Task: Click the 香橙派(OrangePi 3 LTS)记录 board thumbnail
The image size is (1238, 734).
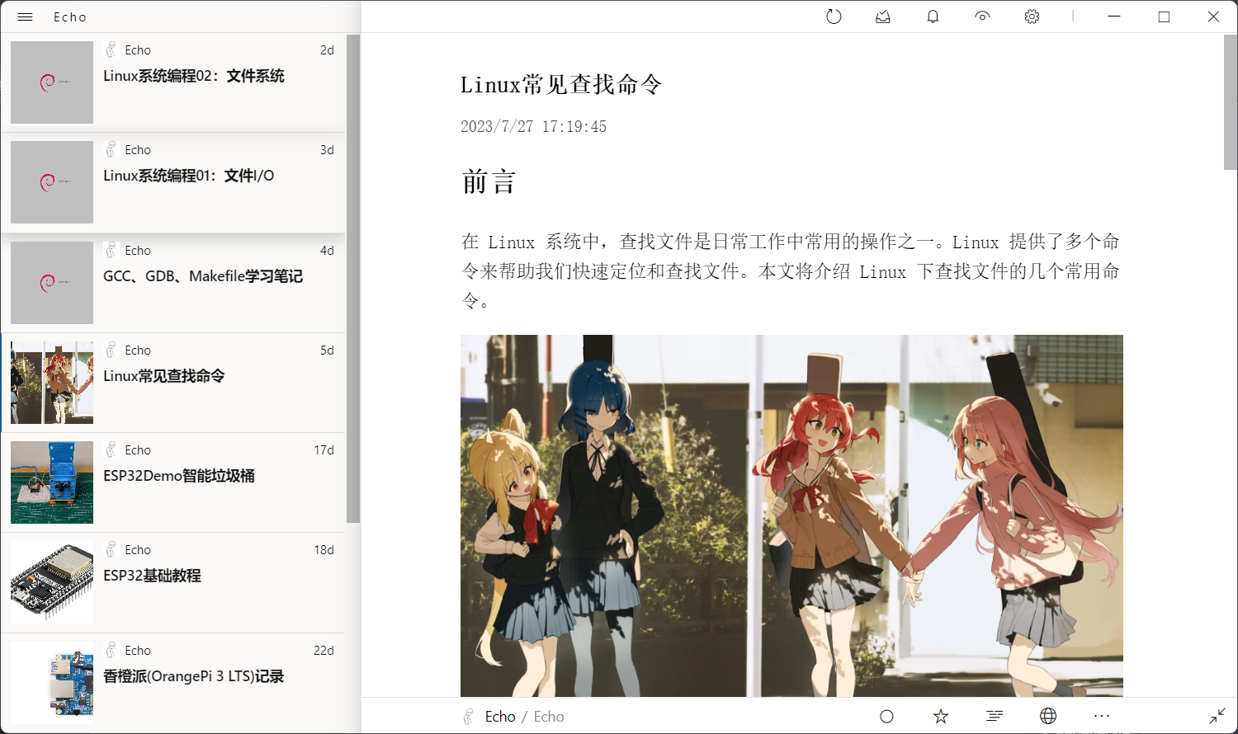Action: [x=52, y=683]
